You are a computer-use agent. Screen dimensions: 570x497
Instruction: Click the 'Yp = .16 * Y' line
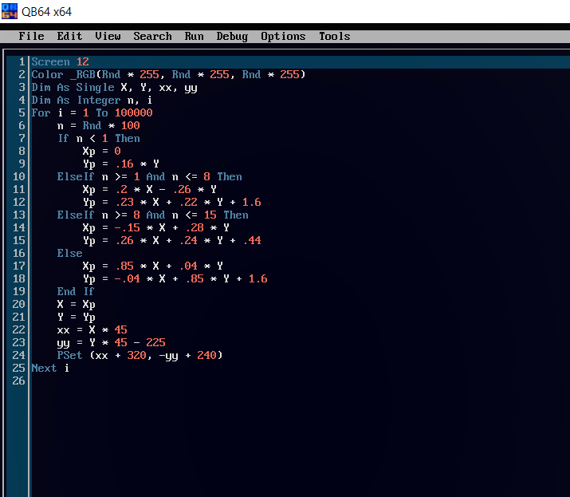(x=120, y=164)
